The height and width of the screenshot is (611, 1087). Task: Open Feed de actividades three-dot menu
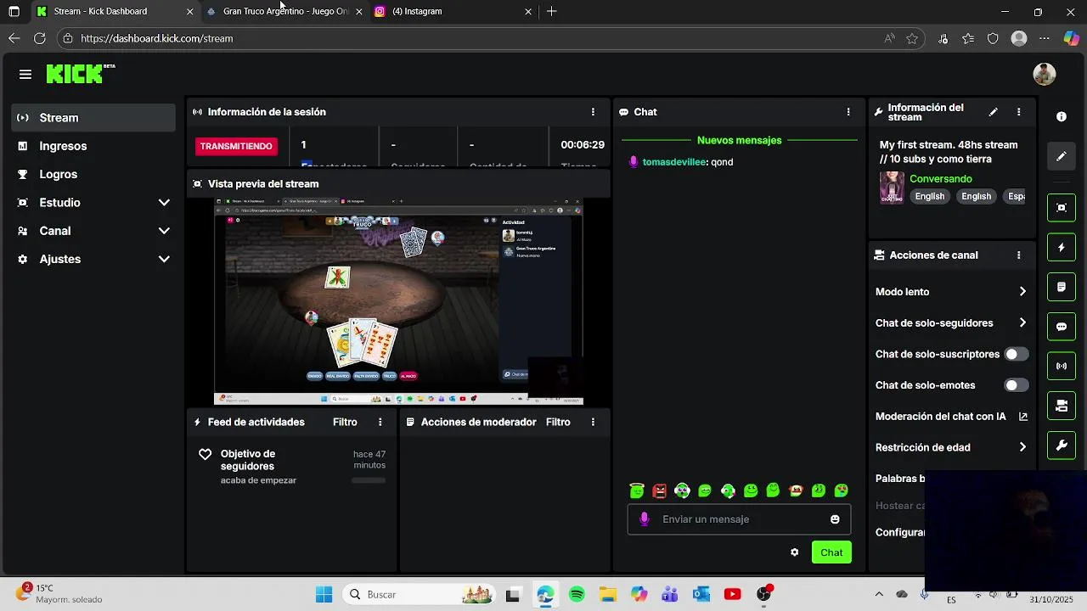[x=380, y=422]
